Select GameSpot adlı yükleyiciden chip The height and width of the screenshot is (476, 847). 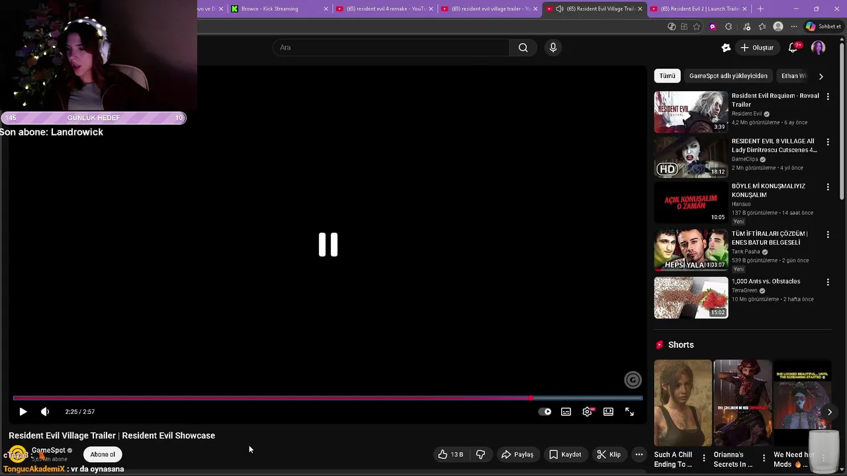pyautogui.click(x=728, y=76)
